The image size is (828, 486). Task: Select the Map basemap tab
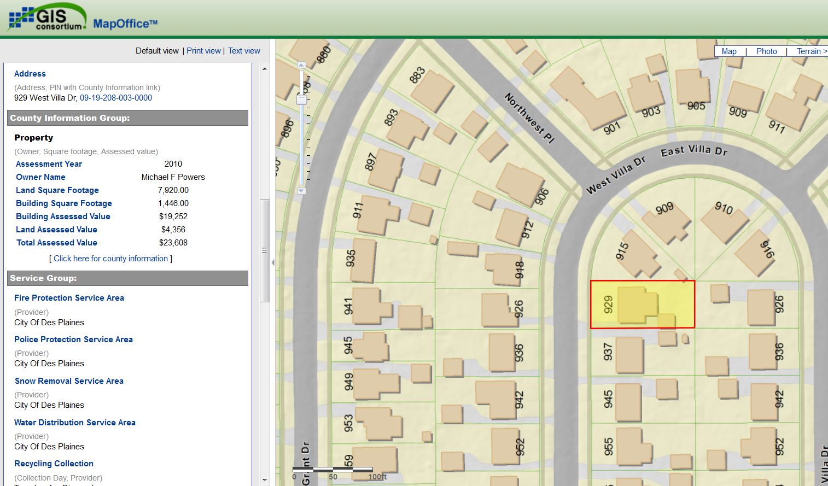(x=729, y=51)
